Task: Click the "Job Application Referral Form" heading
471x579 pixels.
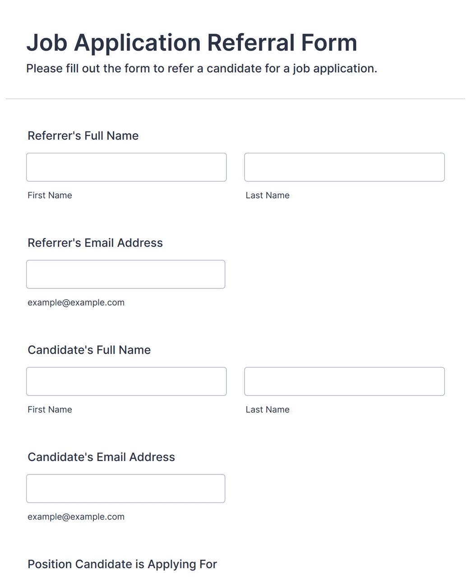Action: [192, 43]
